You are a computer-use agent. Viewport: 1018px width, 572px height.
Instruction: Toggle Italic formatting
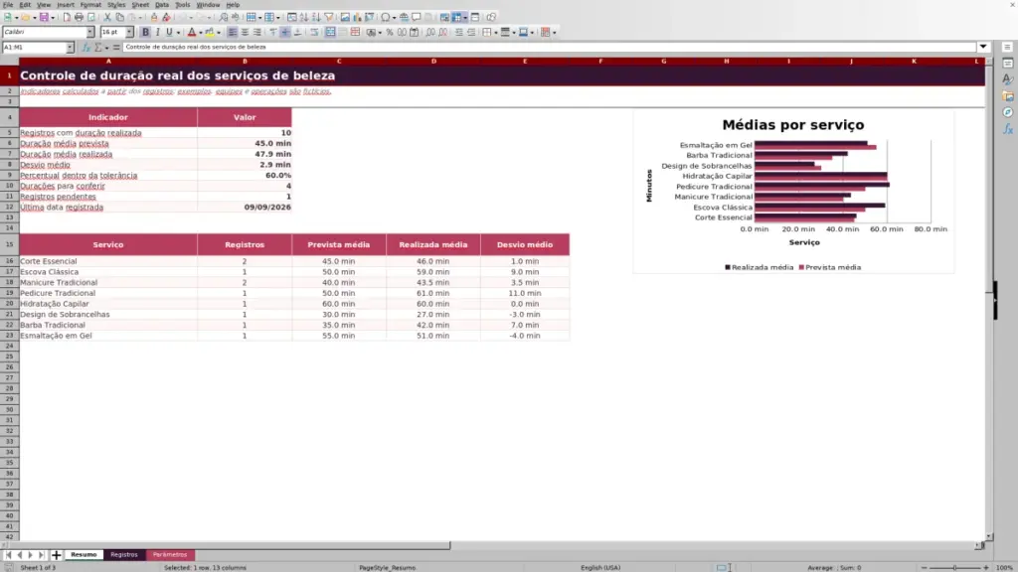click(157, 32)
